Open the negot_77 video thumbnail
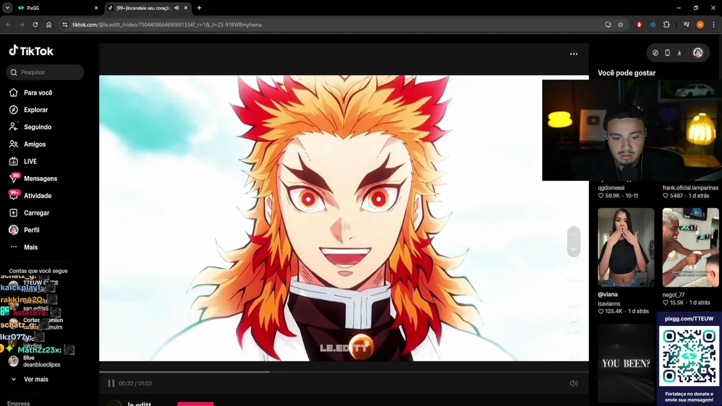 [690, 248]
